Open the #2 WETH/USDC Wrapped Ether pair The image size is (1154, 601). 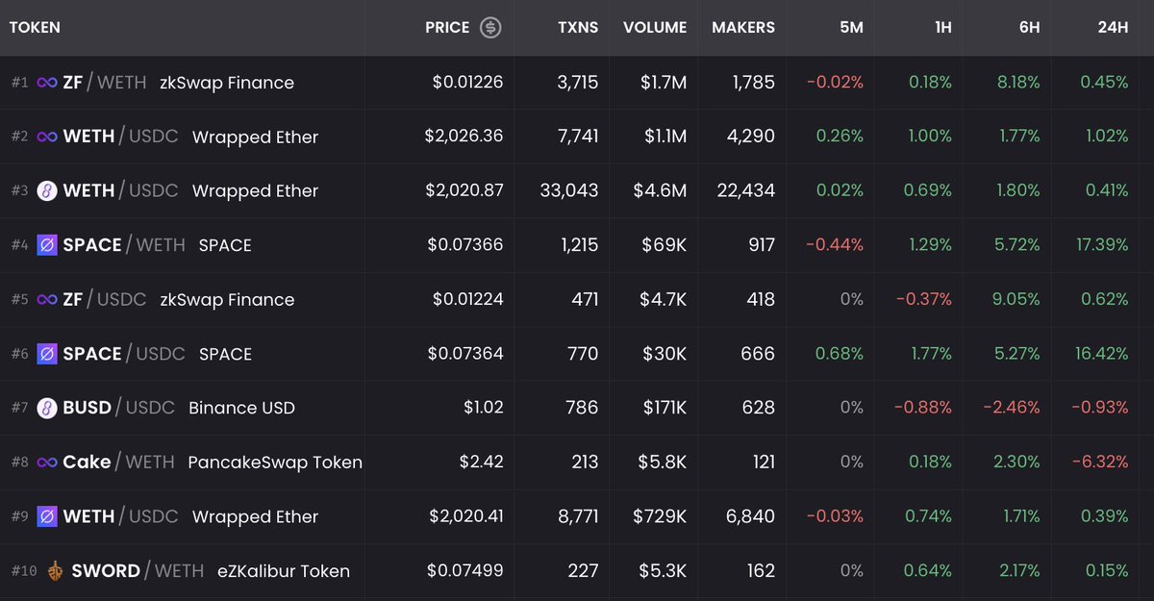pos(577,137)
